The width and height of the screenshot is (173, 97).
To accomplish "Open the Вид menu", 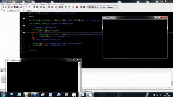I will (x=21, y=4).
